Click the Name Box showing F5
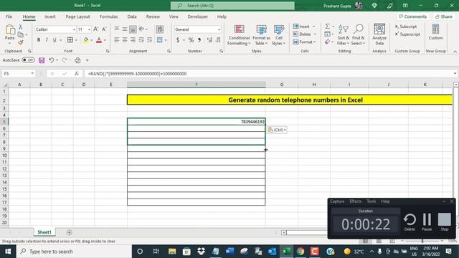Image resolution: width=459 pixels, height=258 pixels. [x=15, y=74]
